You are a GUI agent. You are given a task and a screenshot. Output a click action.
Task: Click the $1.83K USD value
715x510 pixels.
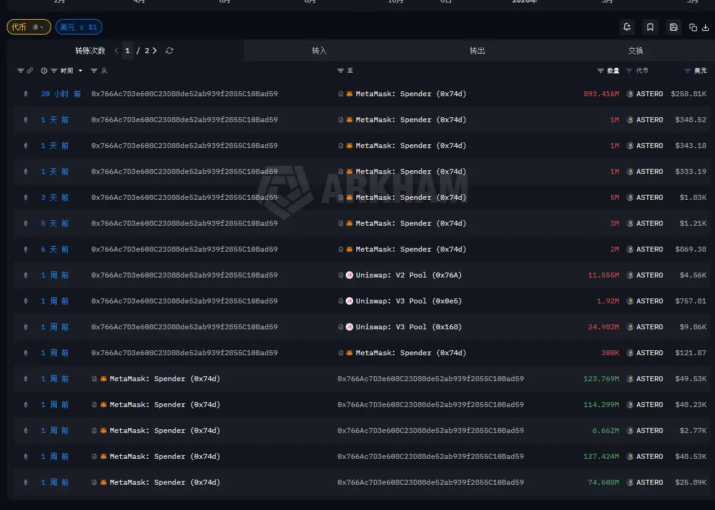[693, 197]
